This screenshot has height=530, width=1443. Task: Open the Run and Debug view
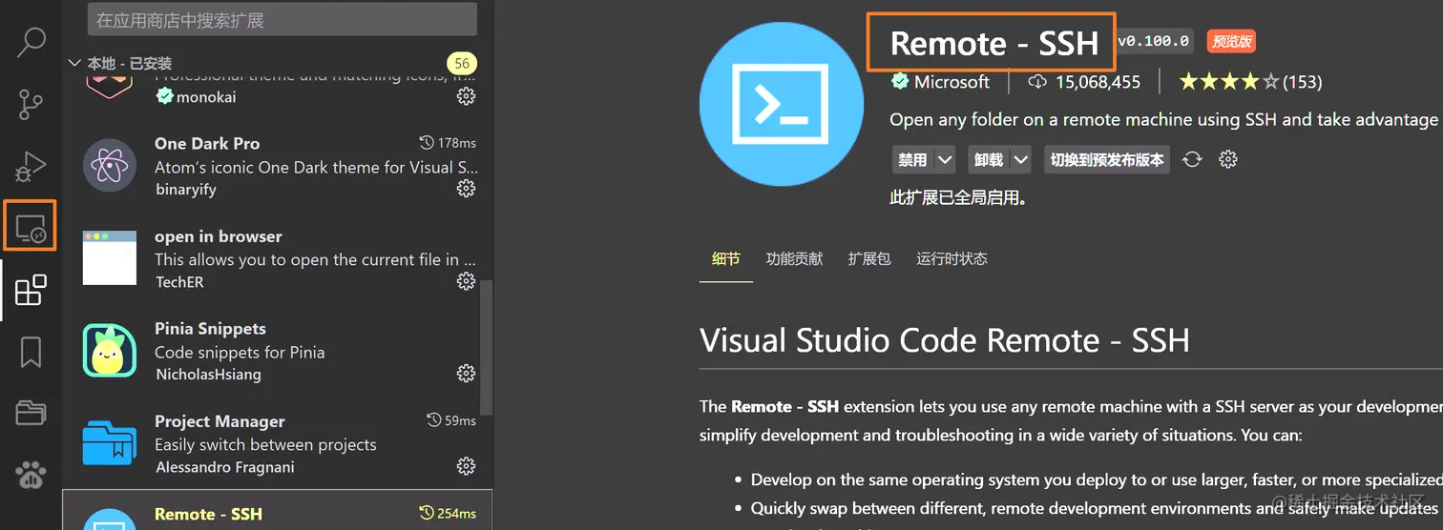coord(31,166)
